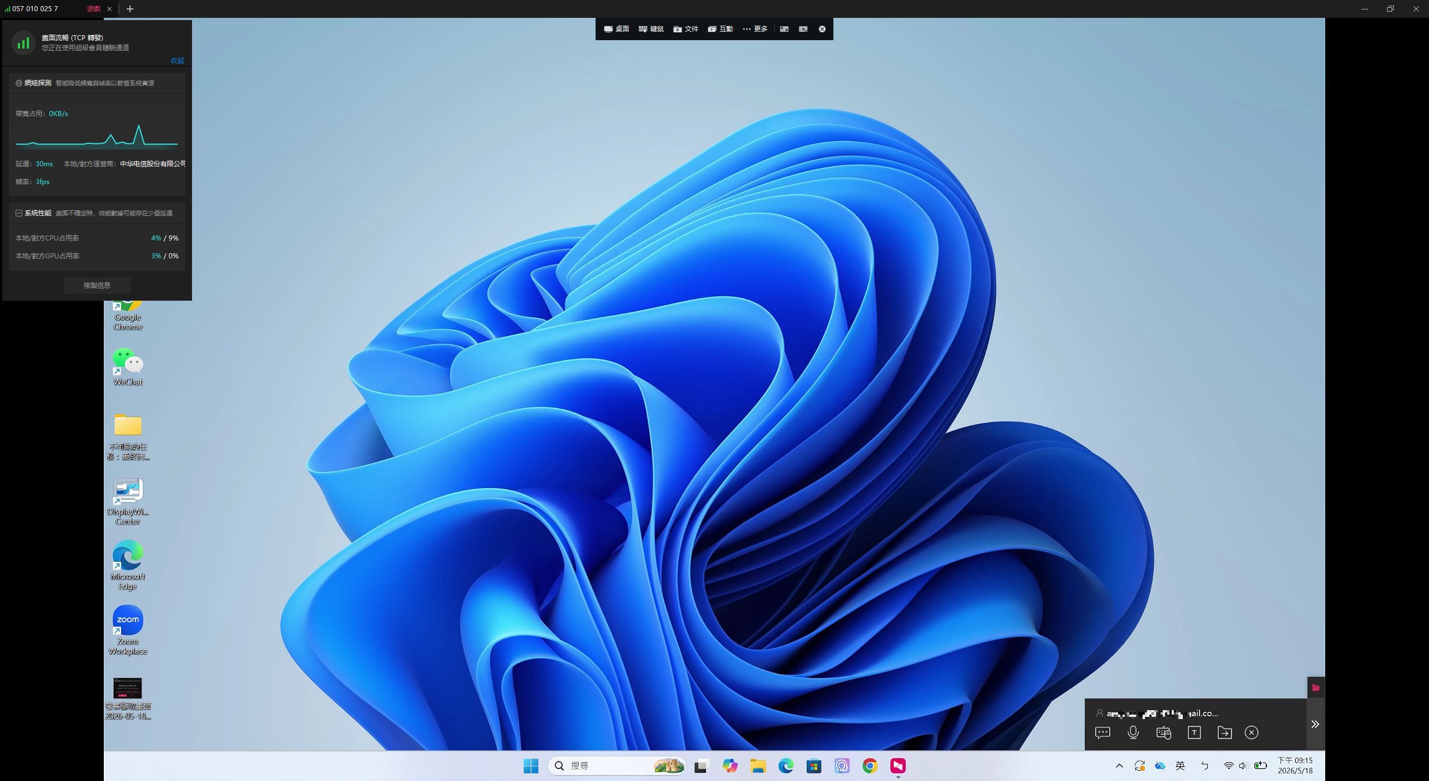This screenshot has width=1429, height=781.
Task: Click the file transfer folder-arrow icon
Action: tap(1225, 732)
